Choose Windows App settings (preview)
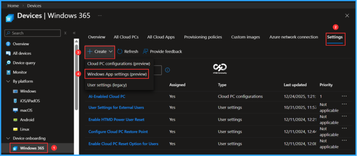The image size is (357, 156). coord(117,74)
